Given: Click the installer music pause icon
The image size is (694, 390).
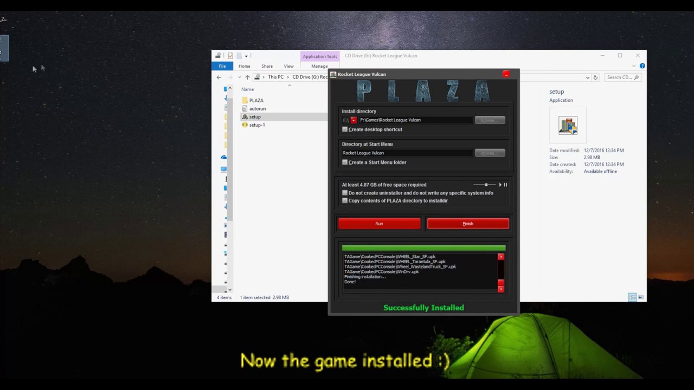Looking at the screenshot, I should (x=505, y=185).
